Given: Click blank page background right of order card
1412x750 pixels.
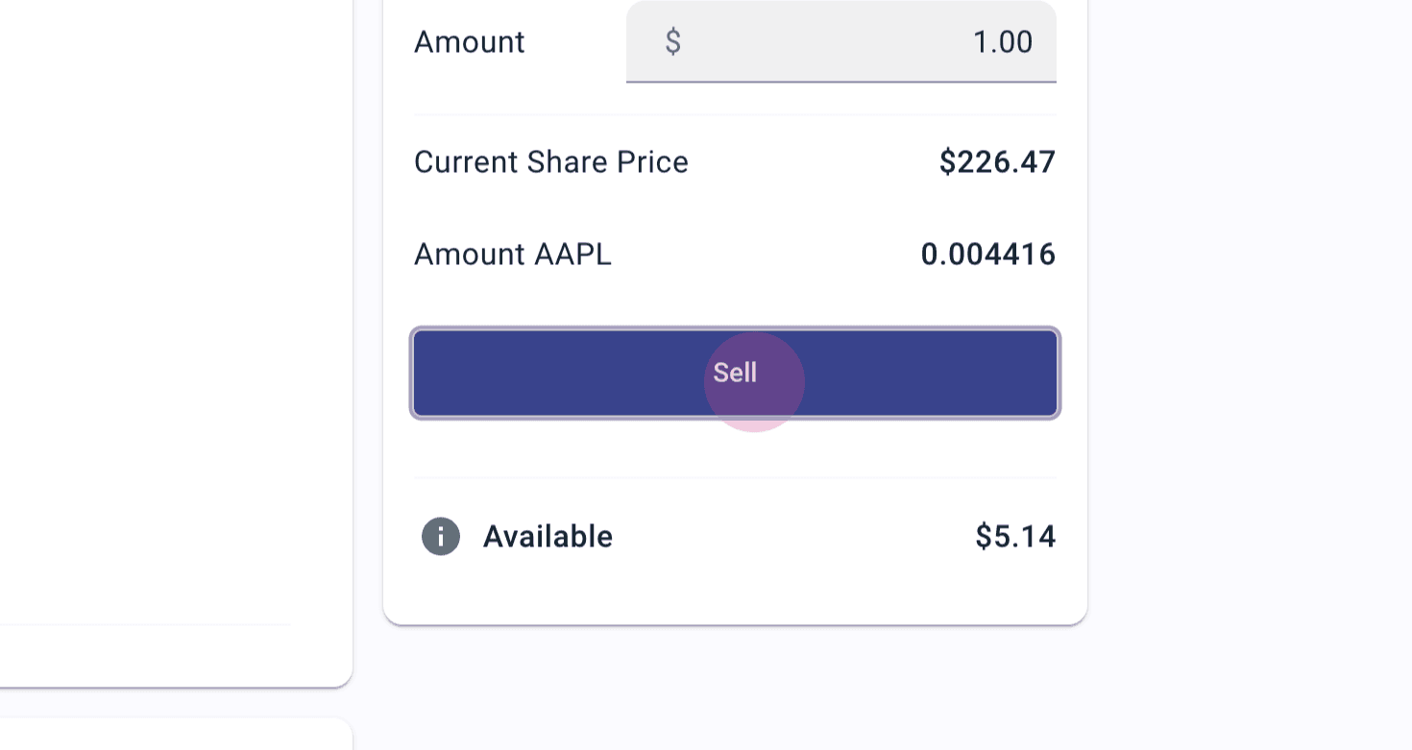Looking at the screenshot, I should (x=1249, y=336).
